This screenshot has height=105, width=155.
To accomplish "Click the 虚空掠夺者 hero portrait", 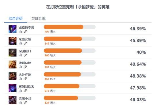I will pos(13,29).
